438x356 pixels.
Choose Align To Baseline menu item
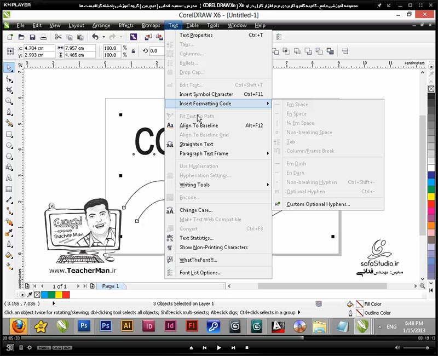[x=218, y=125]
